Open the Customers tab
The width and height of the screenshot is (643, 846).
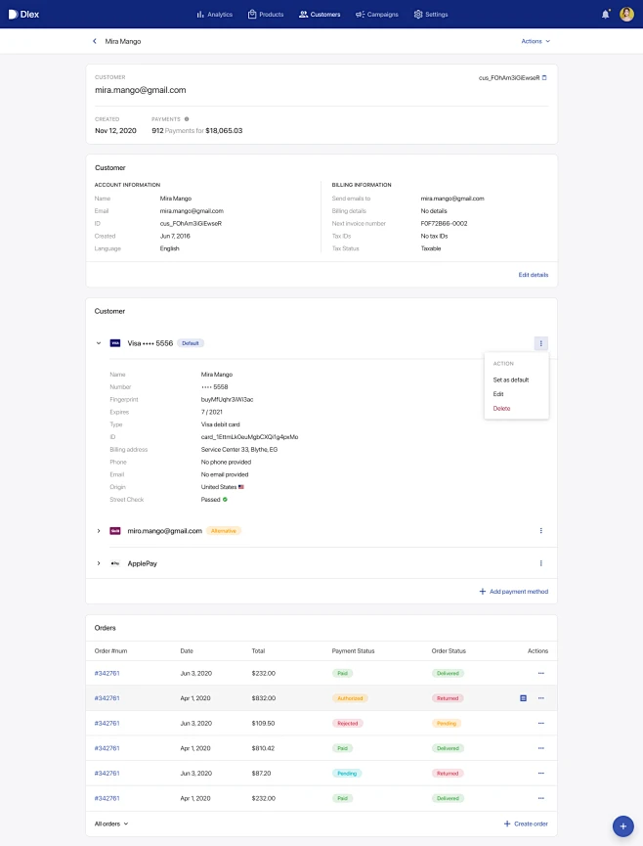(320, 15)
